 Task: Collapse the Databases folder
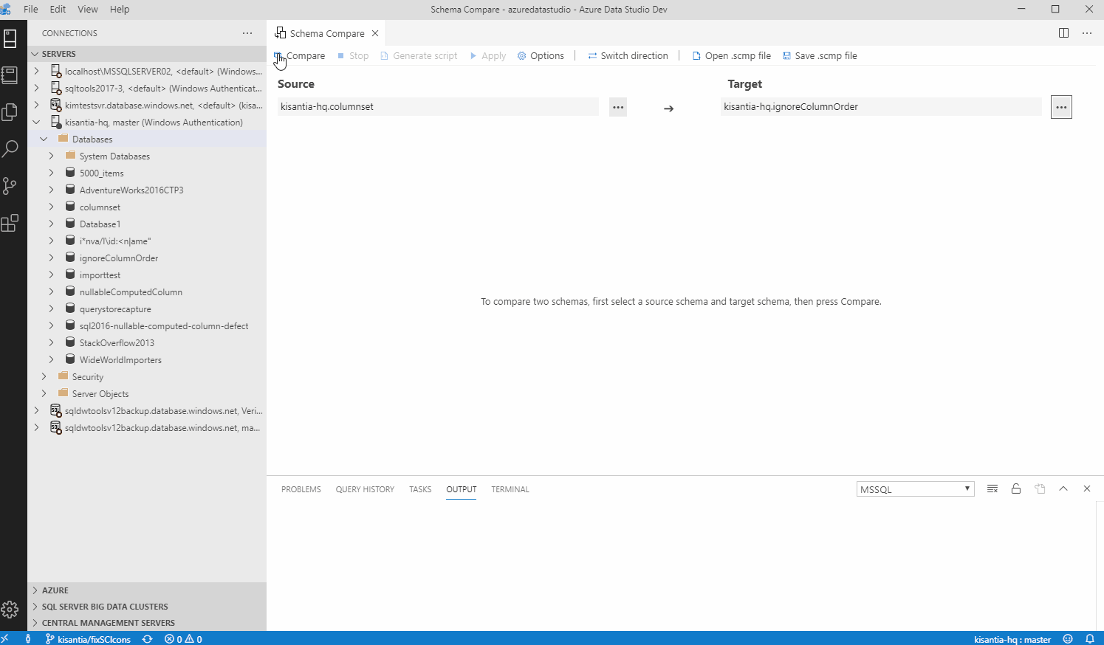point(42,139)
